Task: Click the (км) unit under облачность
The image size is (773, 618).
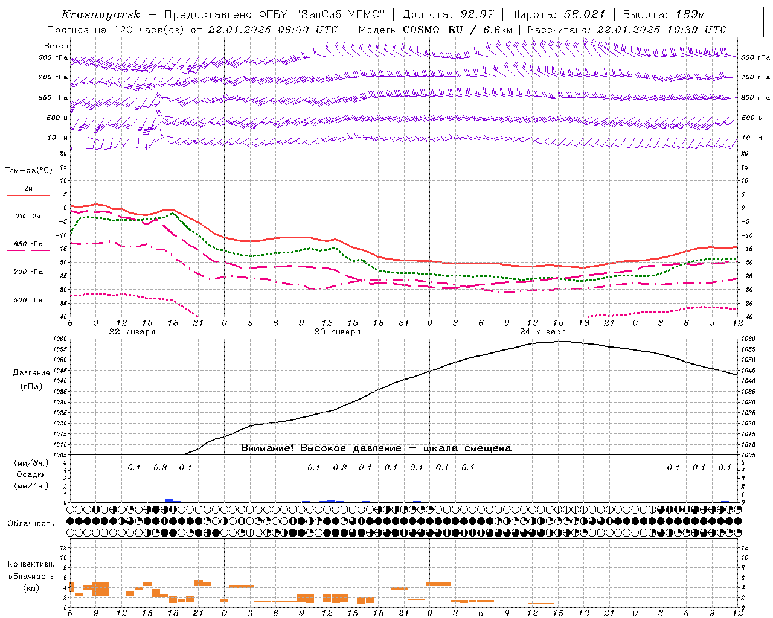Action: [x=31, y=588]
